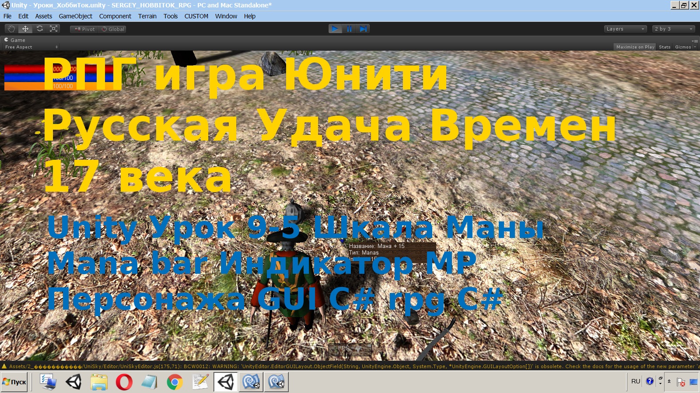Image resolution: width=700 pixels, height=393 pixels.
Task: Launch the Google Chrome icon
Action: (x=175, y=382)
